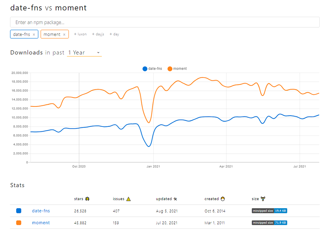
Task: Add suggested package luxon
Action: pyautogui.click(x=80, y=34)
